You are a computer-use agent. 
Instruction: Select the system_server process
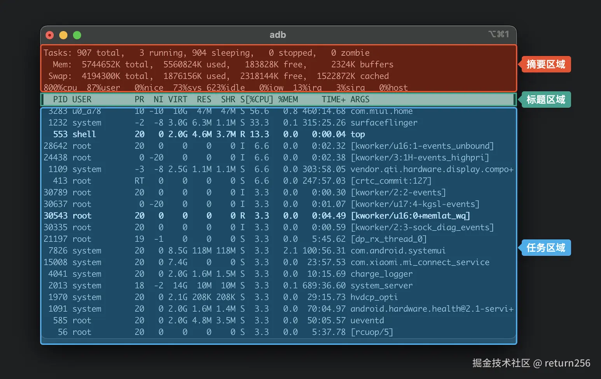[x=381, y=286]
